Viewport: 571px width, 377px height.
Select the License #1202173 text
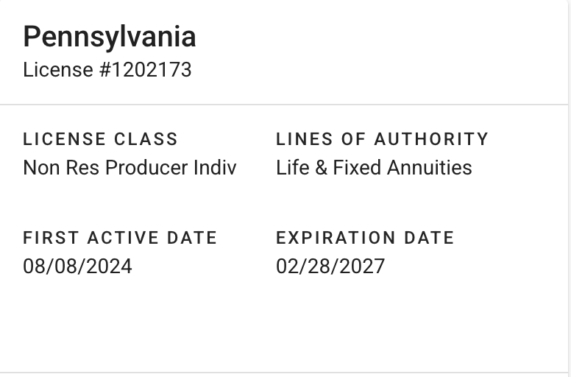click(x=107, y=70)
